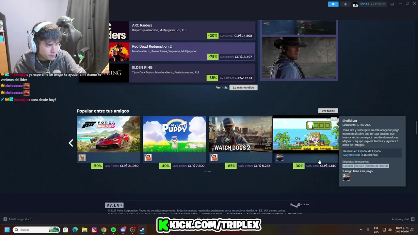The image size is (418, 235).
Task: Switch to Big Picture mode icon
Action: pyautogui.click(x=392, y=4)
